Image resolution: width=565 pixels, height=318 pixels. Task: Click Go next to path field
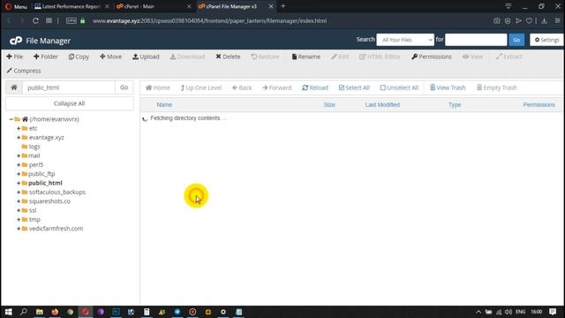tap(124, 87)
